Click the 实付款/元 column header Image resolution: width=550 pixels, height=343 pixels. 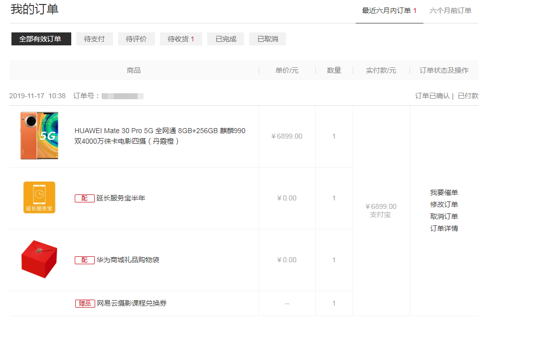[x=381, y=70]
